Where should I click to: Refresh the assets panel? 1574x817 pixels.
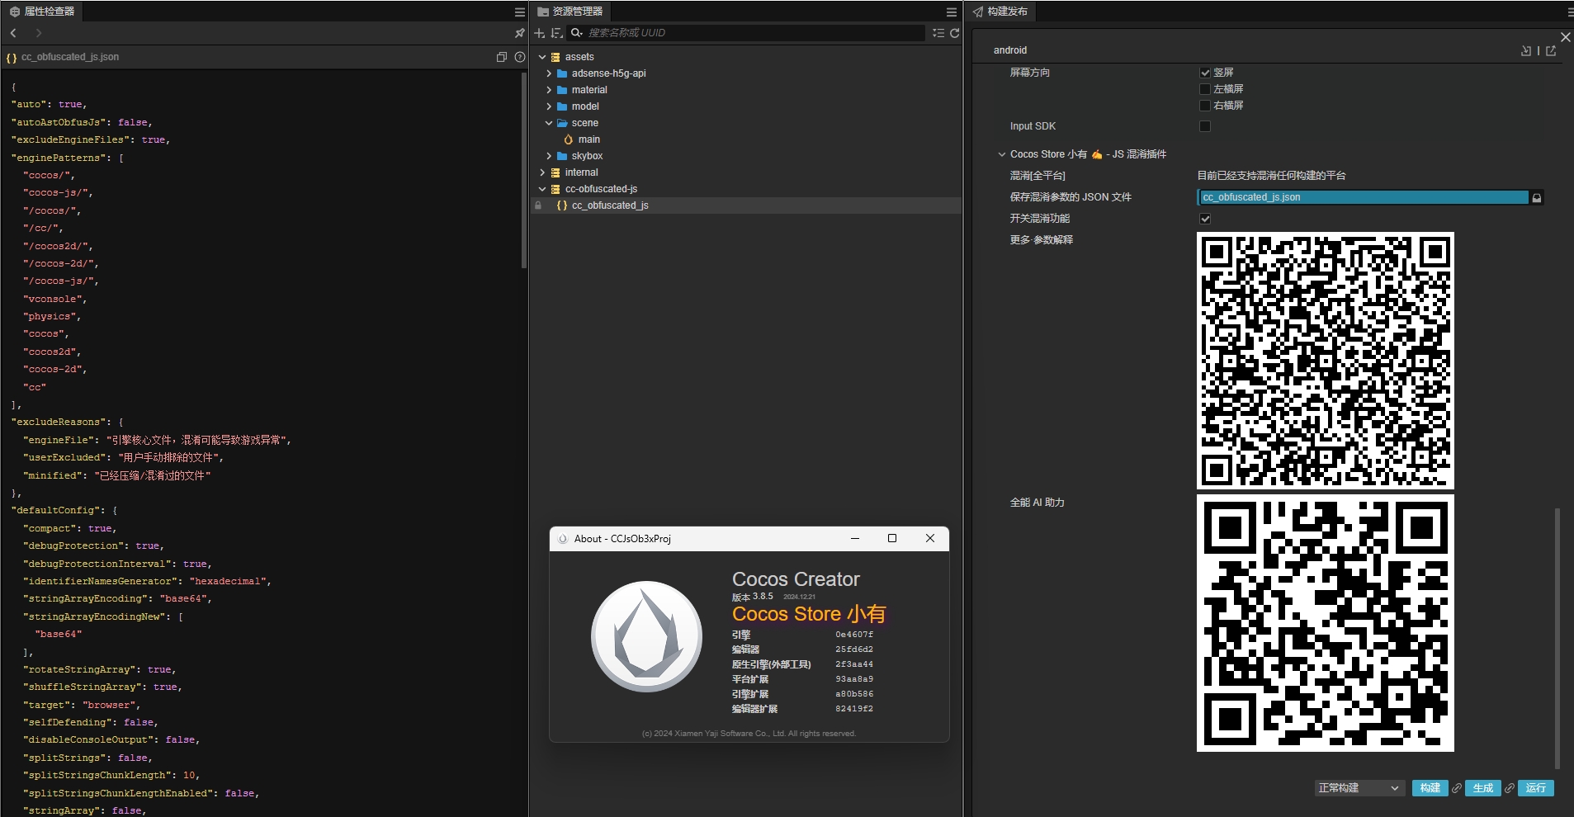click(x=954, y=33)
